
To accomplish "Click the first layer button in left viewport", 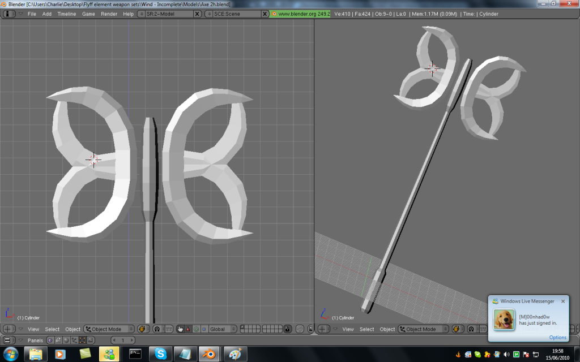I will [x=243, y=327].
